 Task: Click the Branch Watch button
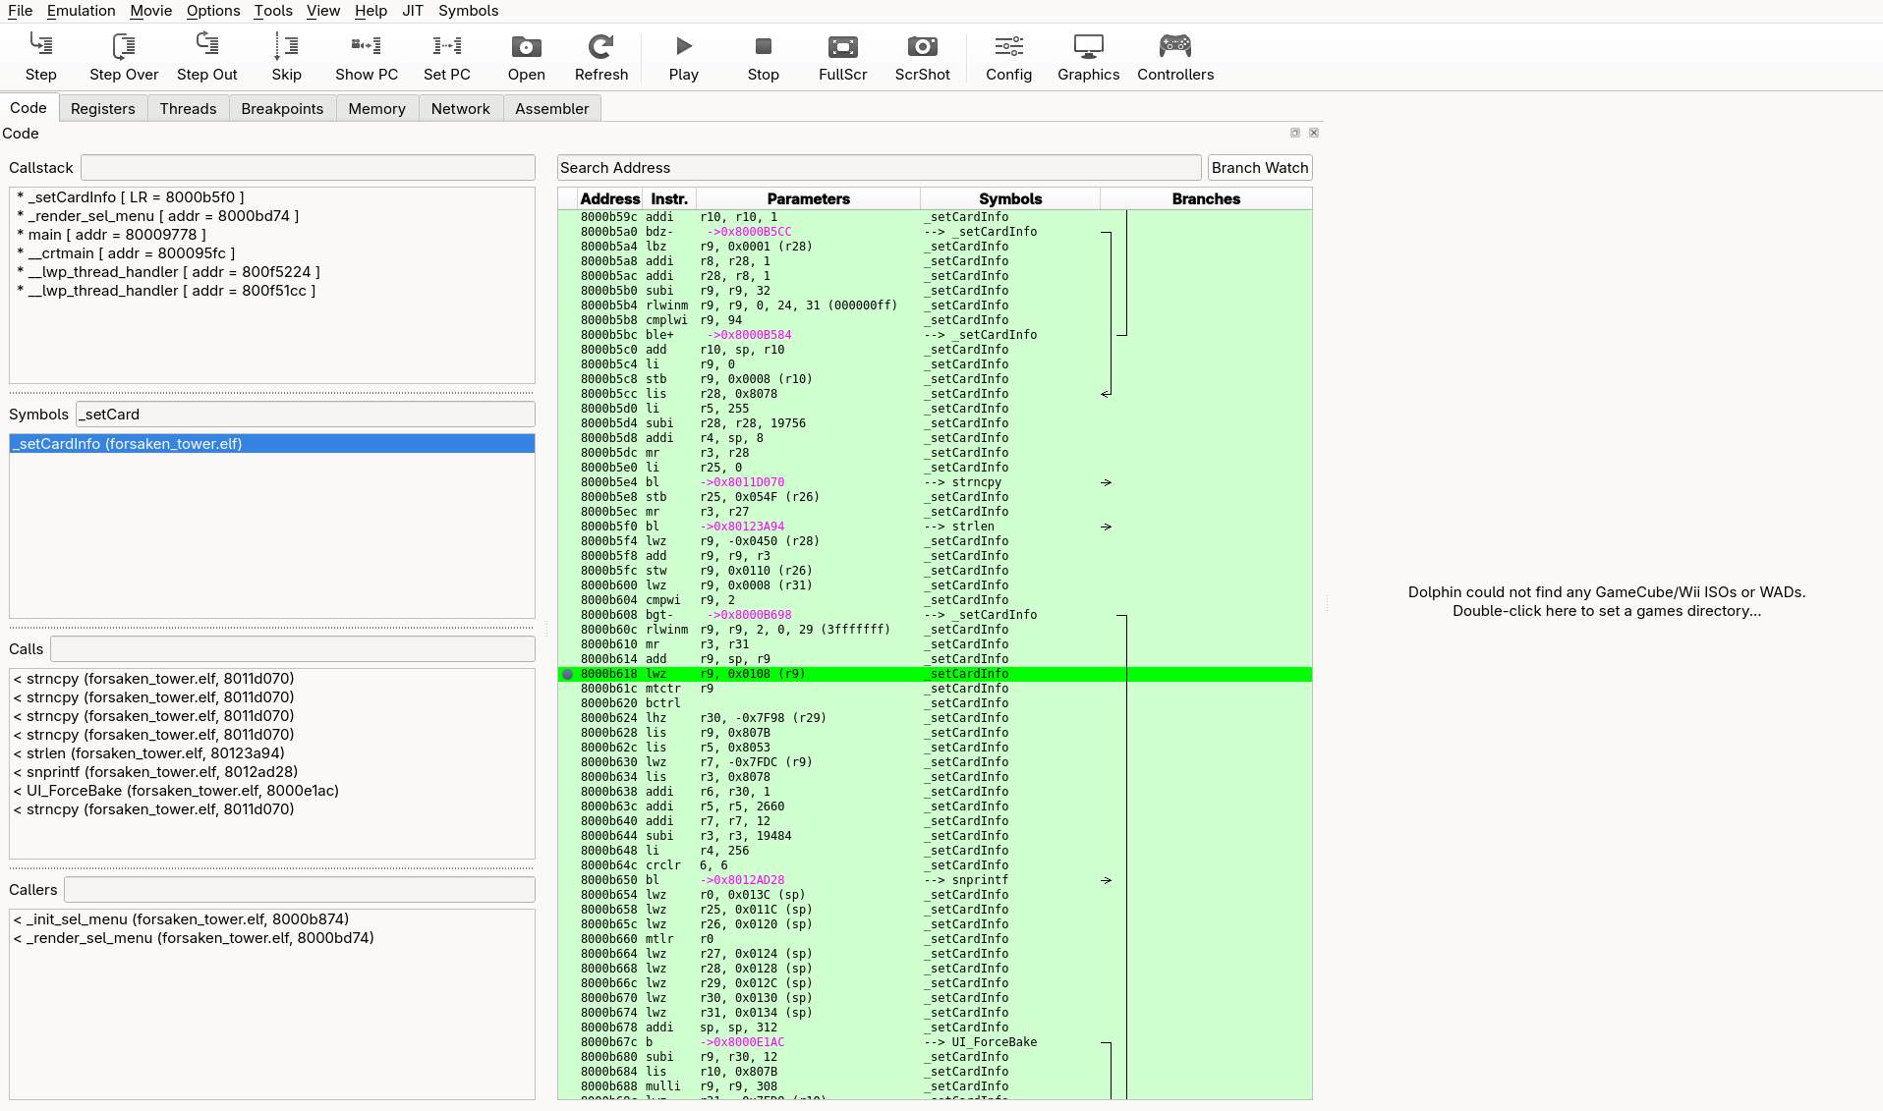[x=1260, y=168]
